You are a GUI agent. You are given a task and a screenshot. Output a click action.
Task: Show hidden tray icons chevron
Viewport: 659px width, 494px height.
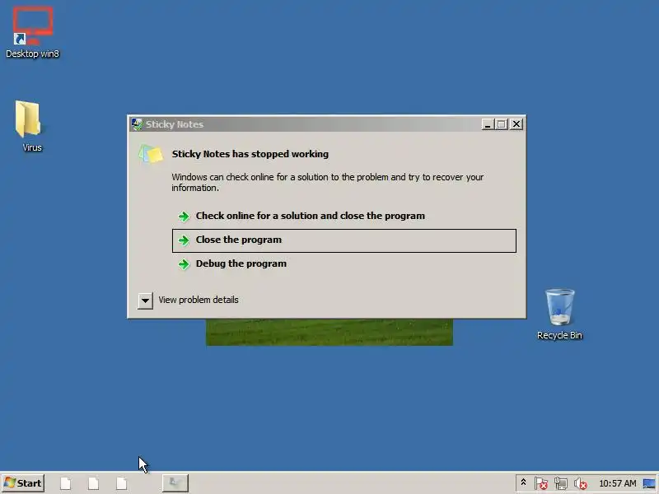pos(523,482)
